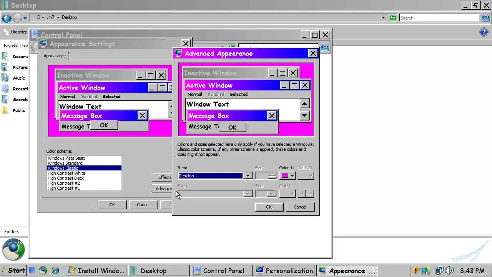
Task: Click the 8:43 PM clock
Action: tap(472, 271)
